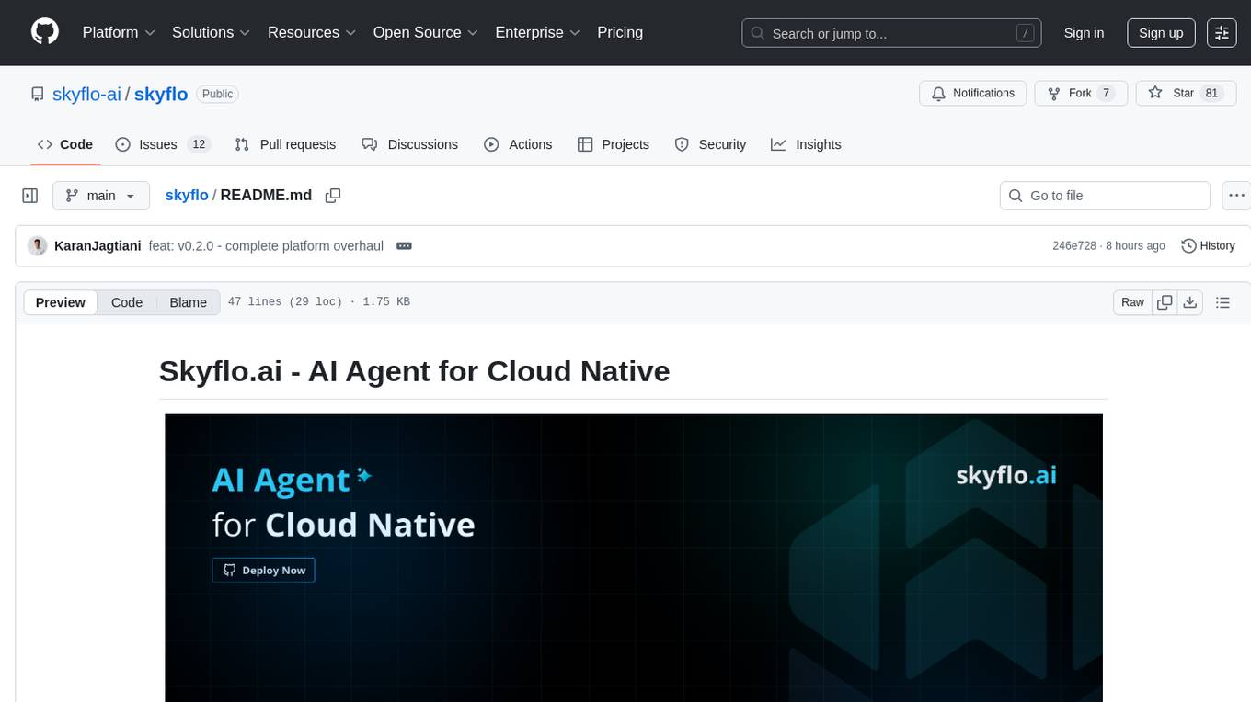Open the Projects tab
This screenshot has height=702, width=1251.
[613, 144]
